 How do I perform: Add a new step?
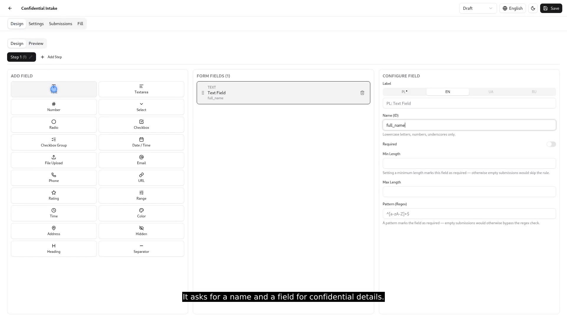51,57
